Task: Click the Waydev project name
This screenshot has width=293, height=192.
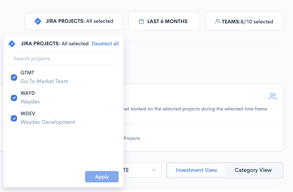Action: [x=31, y=102]
